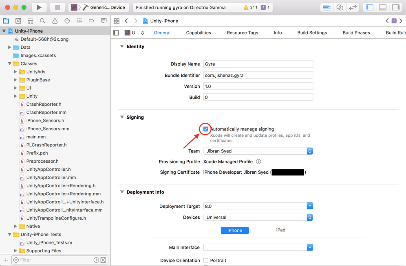Stop the running task

pos(57,7)
